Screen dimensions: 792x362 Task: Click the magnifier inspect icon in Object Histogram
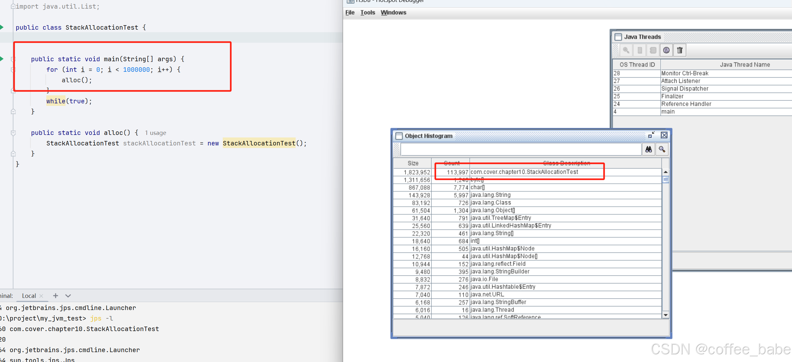click(x=662, y=149)
